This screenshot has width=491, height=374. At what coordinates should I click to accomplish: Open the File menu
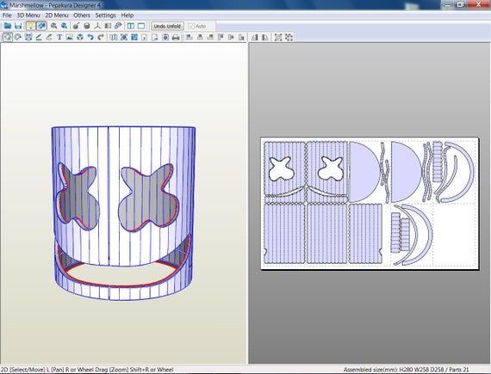pos(7,15)
